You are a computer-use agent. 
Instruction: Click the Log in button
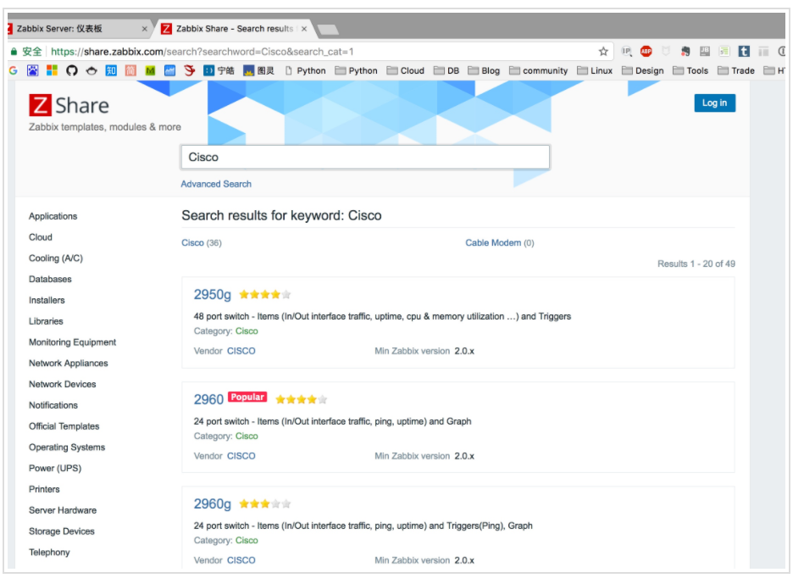714,103
